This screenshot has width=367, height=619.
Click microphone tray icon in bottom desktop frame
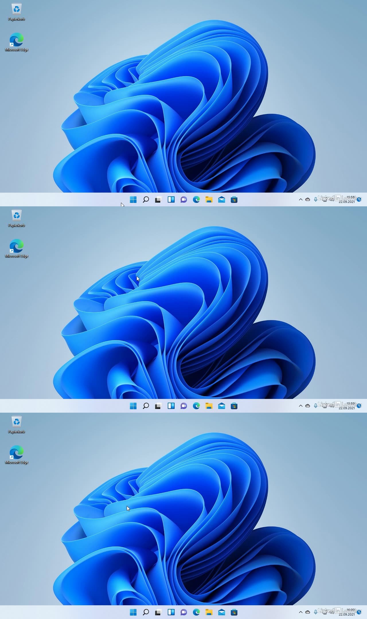[315, 612]
